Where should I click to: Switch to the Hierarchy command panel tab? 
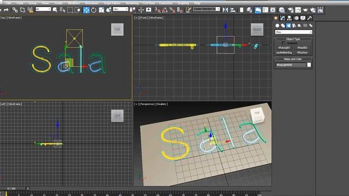click(x=289, y=18)
